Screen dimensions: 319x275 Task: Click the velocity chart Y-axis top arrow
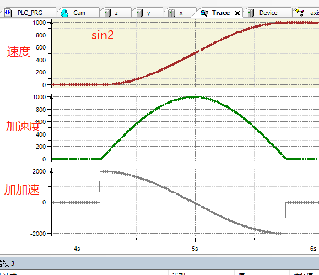[51, 22]
